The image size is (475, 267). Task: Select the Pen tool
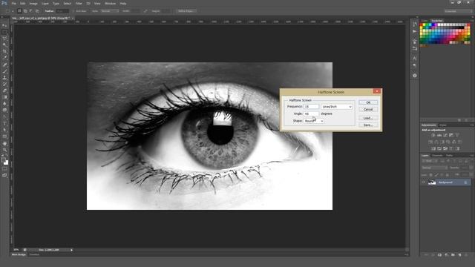4,116
